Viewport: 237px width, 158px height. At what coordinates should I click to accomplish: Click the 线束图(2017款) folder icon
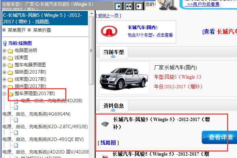click(10, 80)
